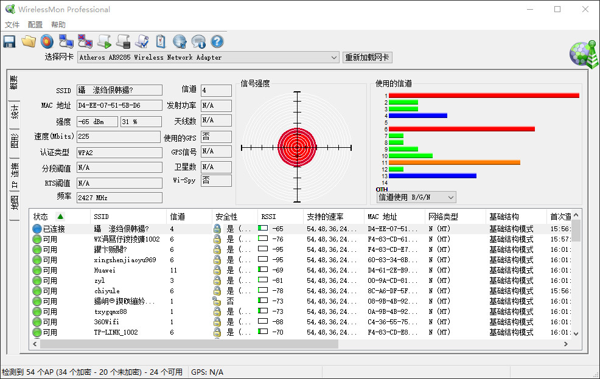Click the green sort arrow in 状态 header
The width and height of the screenshot is (600, 379).
pos(60,217)
